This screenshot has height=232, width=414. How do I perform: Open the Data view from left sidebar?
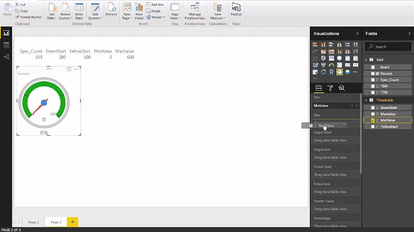(x=6, y=45)
